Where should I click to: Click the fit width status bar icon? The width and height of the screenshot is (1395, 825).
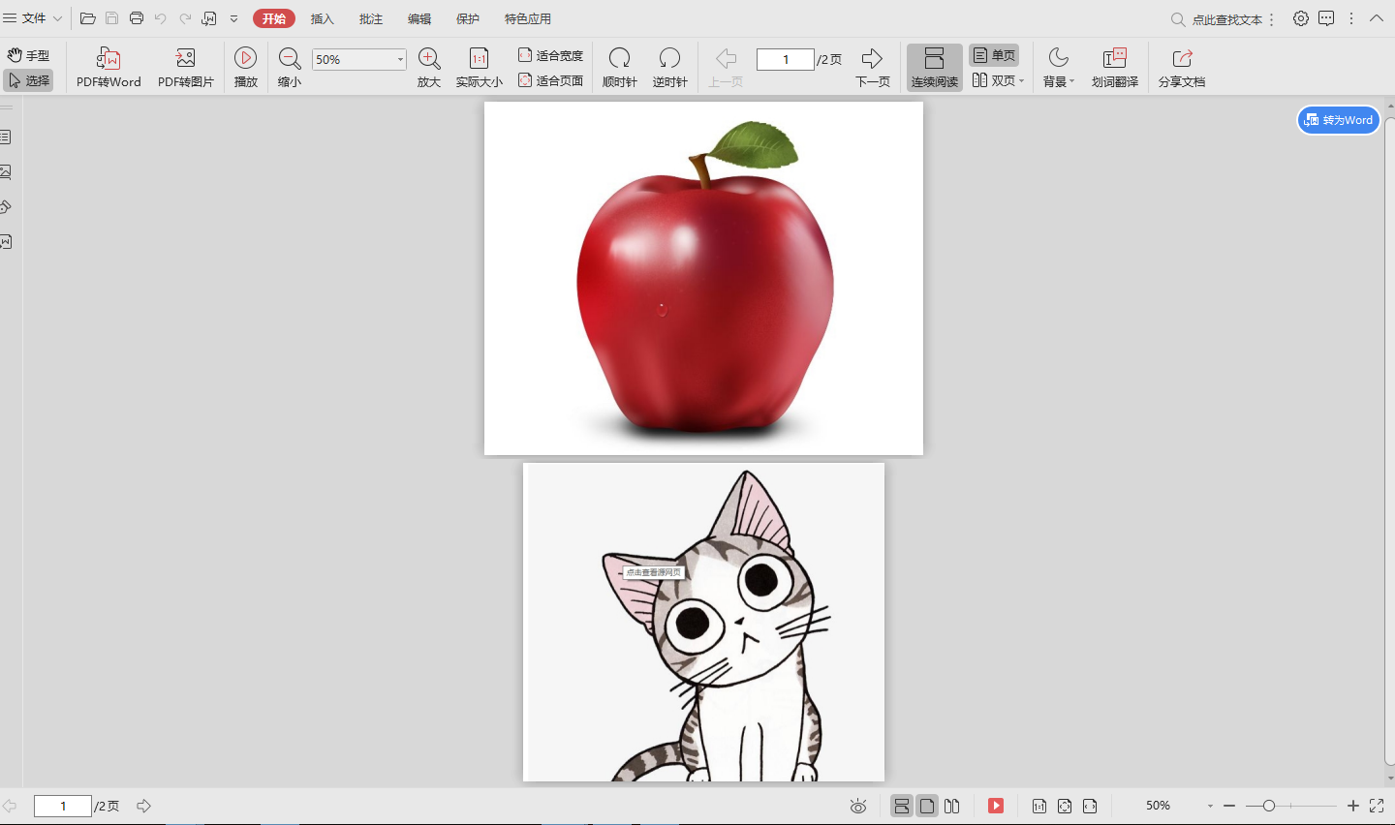pyautogui.click(x=1090, y=806)
